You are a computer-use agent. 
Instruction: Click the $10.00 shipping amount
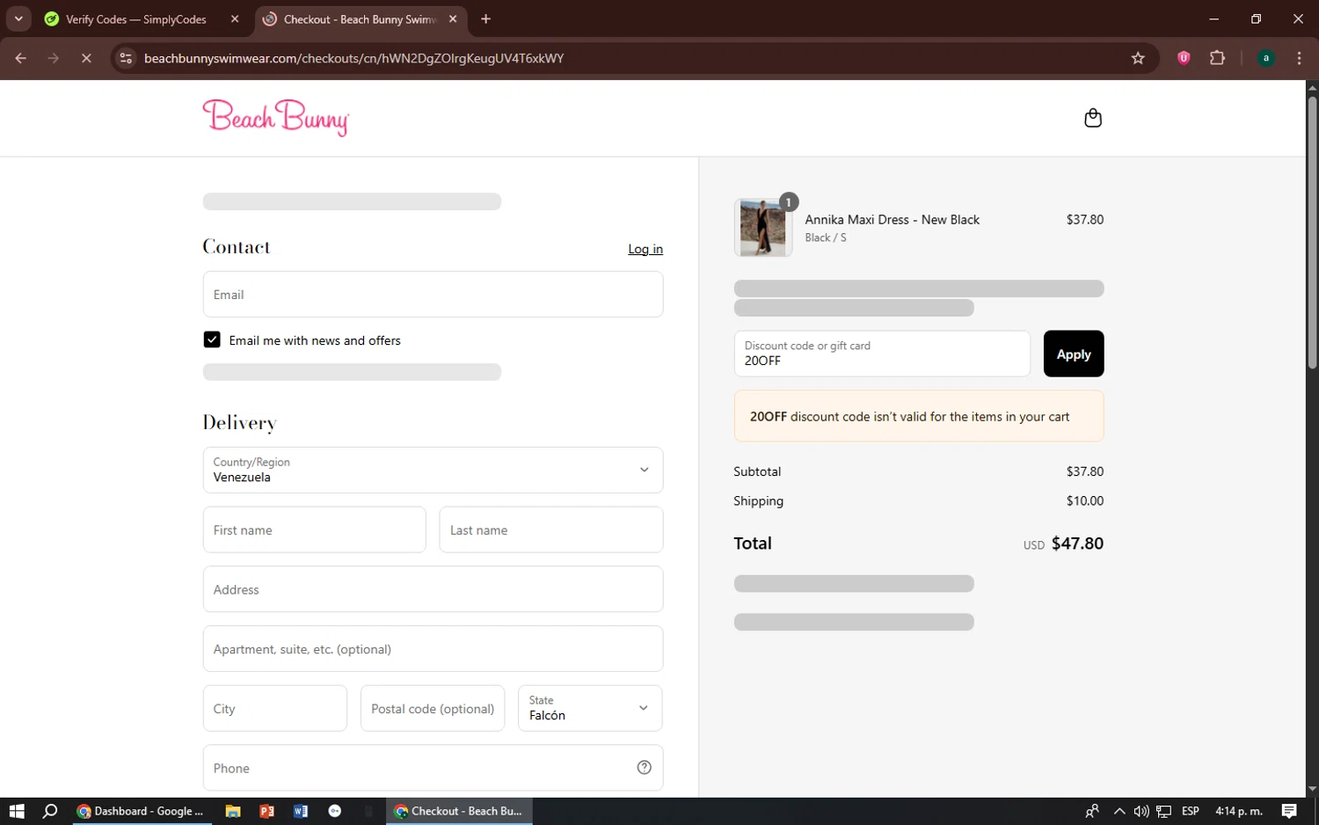pyautogui.click(x=1084, y=500)
